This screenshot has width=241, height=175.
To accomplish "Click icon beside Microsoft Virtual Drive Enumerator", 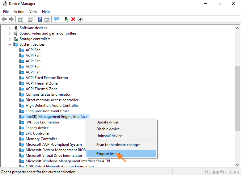I will point(22,156).
